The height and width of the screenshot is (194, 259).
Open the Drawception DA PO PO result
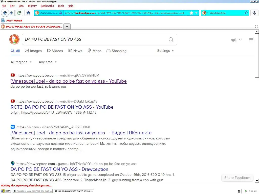pos(59,169)
